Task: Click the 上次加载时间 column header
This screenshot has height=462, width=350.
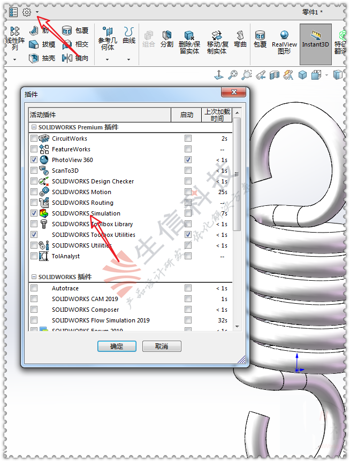Action: (x=217, y=115)
